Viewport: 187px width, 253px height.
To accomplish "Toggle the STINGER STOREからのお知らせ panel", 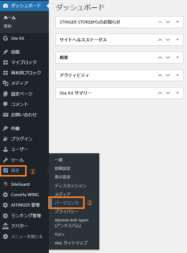I will (178, 22).
